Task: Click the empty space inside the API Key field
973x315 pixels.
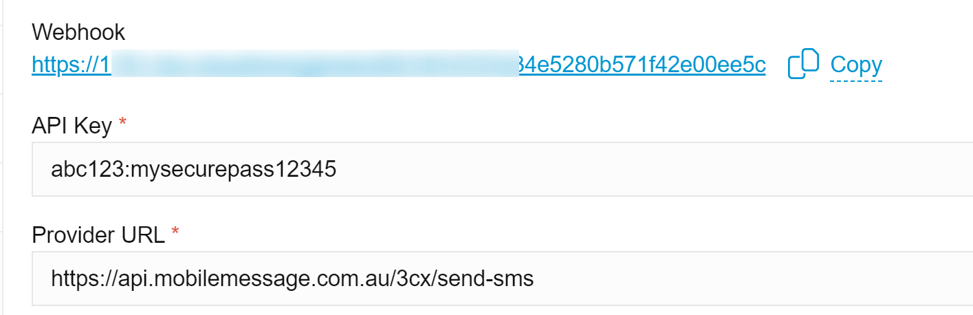Action: click(x=653, y=169)
